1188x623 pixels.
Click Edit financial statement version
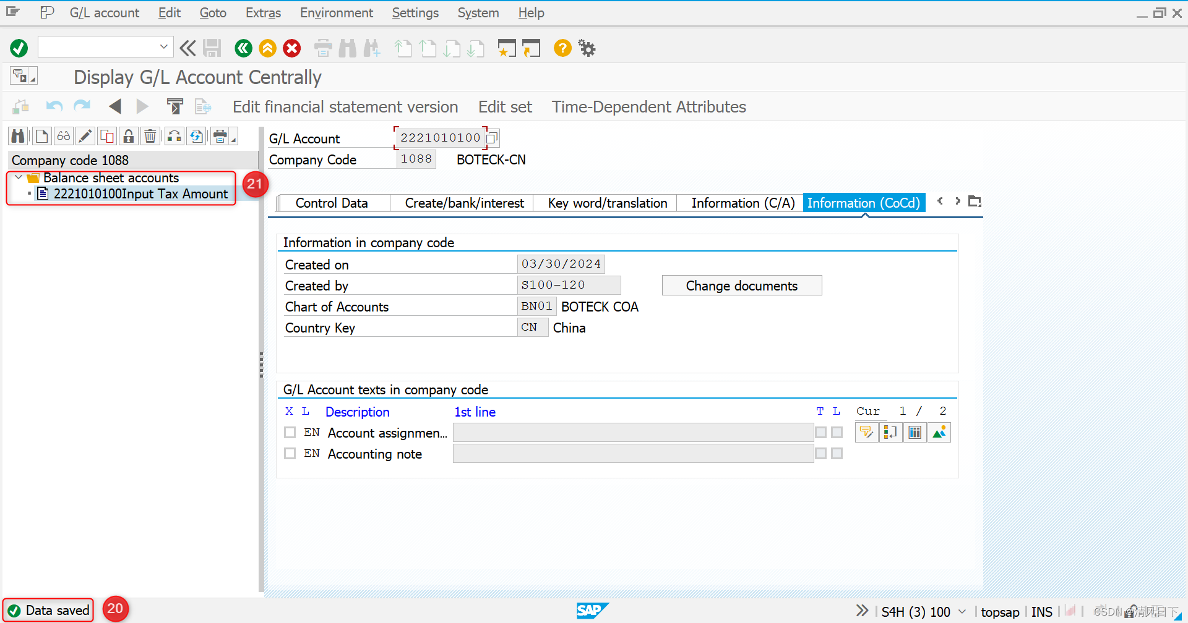click(345, 107)
